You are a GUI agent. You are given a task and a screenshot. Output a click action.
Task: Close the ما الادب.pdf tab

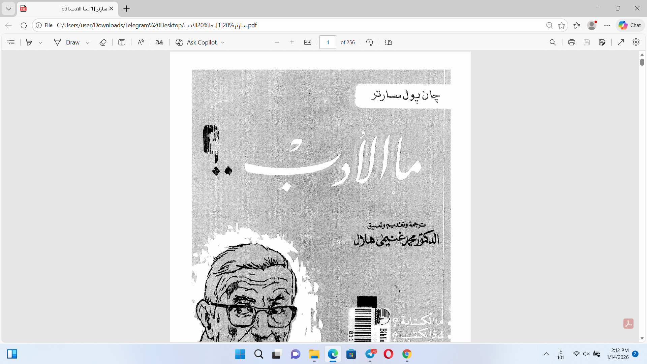tap(112, 9)
